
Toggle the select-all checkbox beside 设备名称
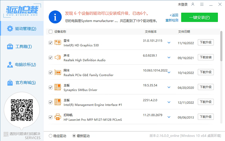[50, 32]
